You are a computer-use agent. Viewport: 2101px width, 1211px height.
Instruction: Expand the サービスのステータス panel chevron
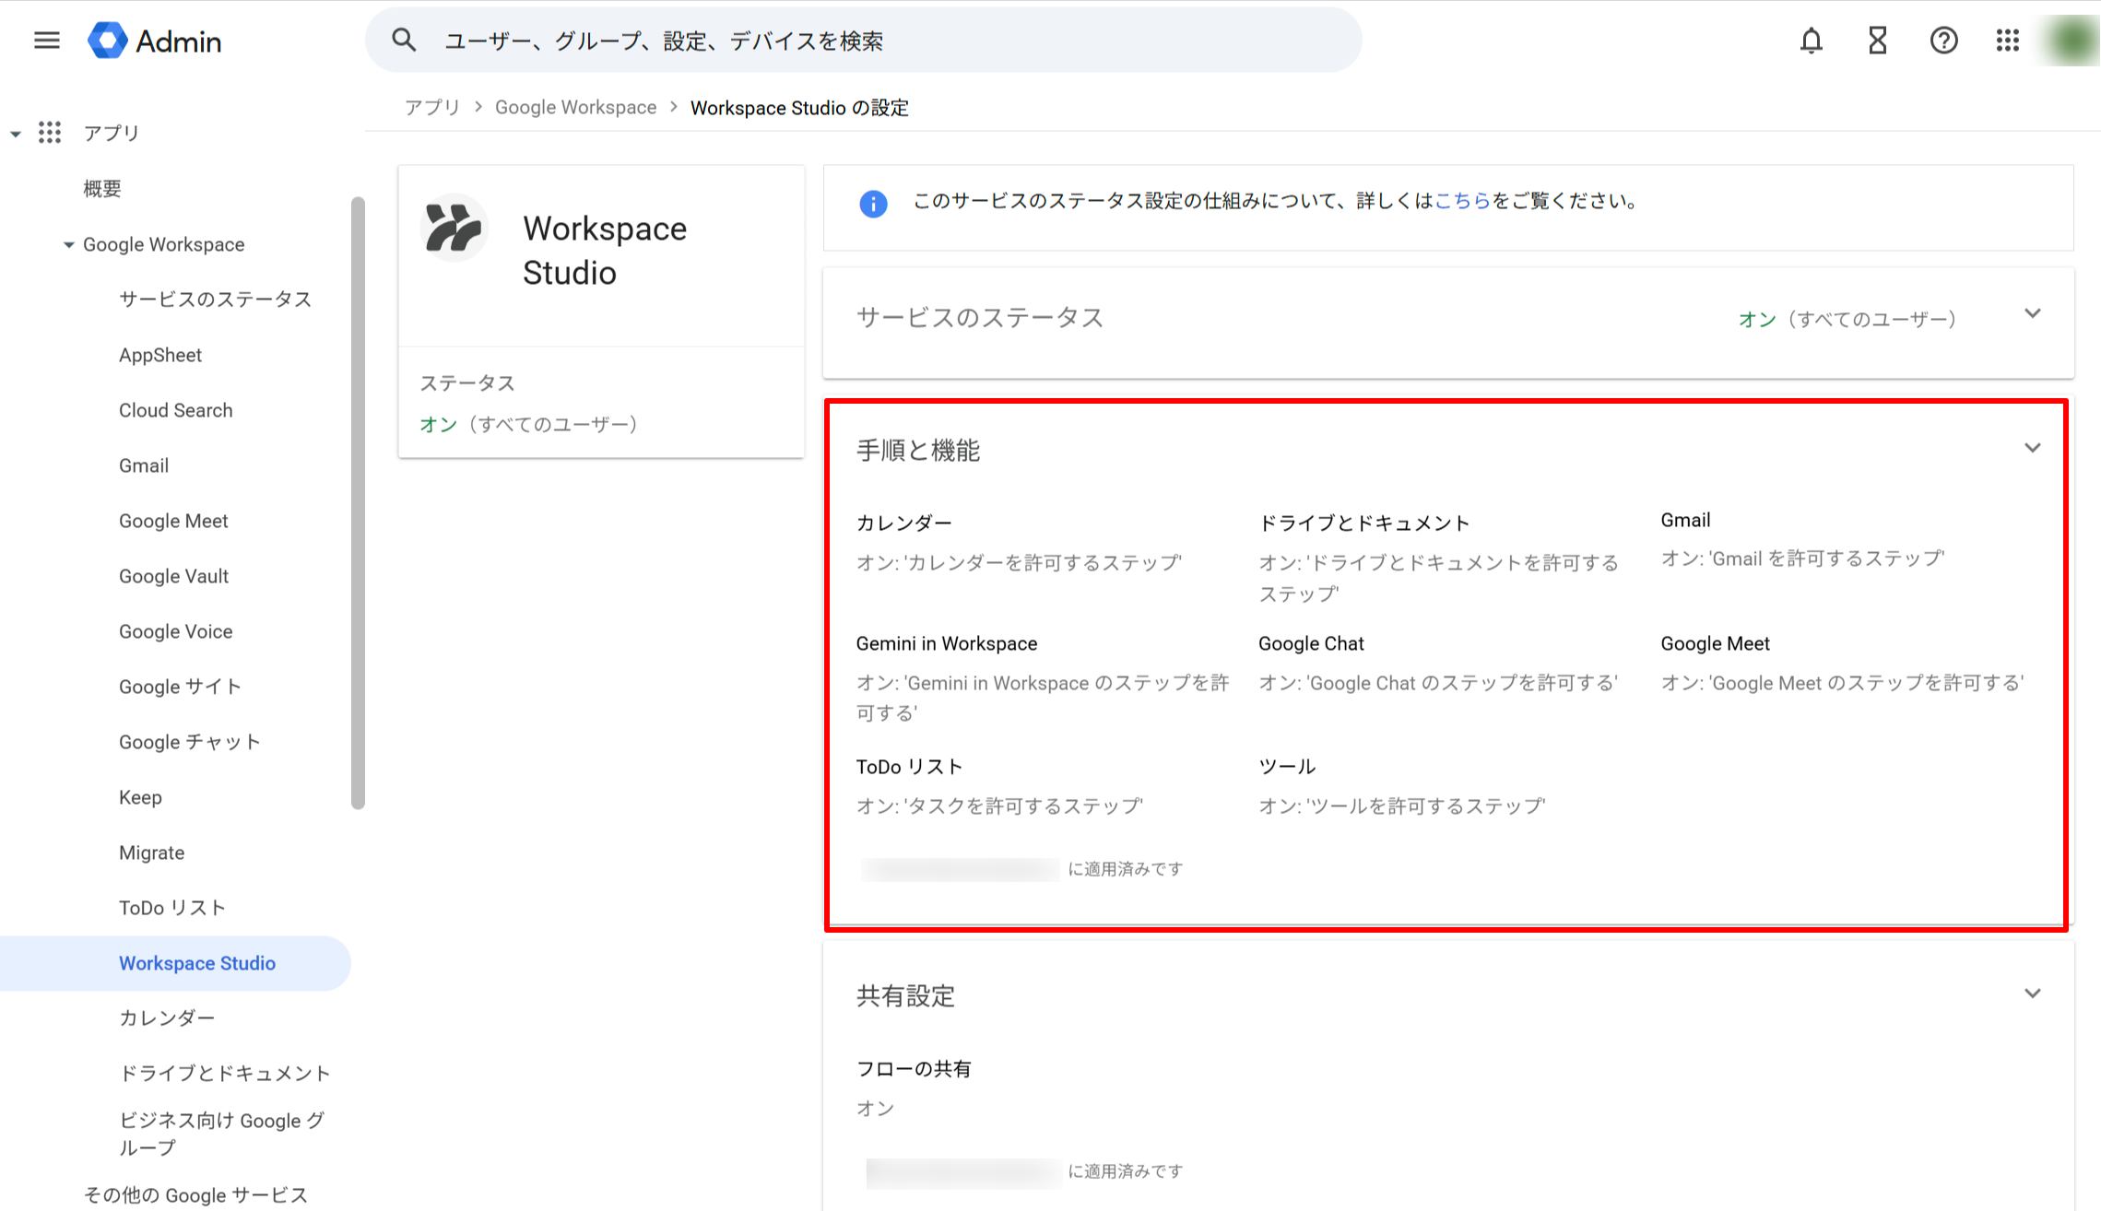pyautogui.click(x=2032, y=313)
